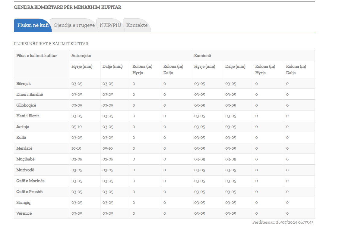The image size is (339, 230).
Task: Switch to Gjendja e rrugëve tab
Action: [74, 25]
